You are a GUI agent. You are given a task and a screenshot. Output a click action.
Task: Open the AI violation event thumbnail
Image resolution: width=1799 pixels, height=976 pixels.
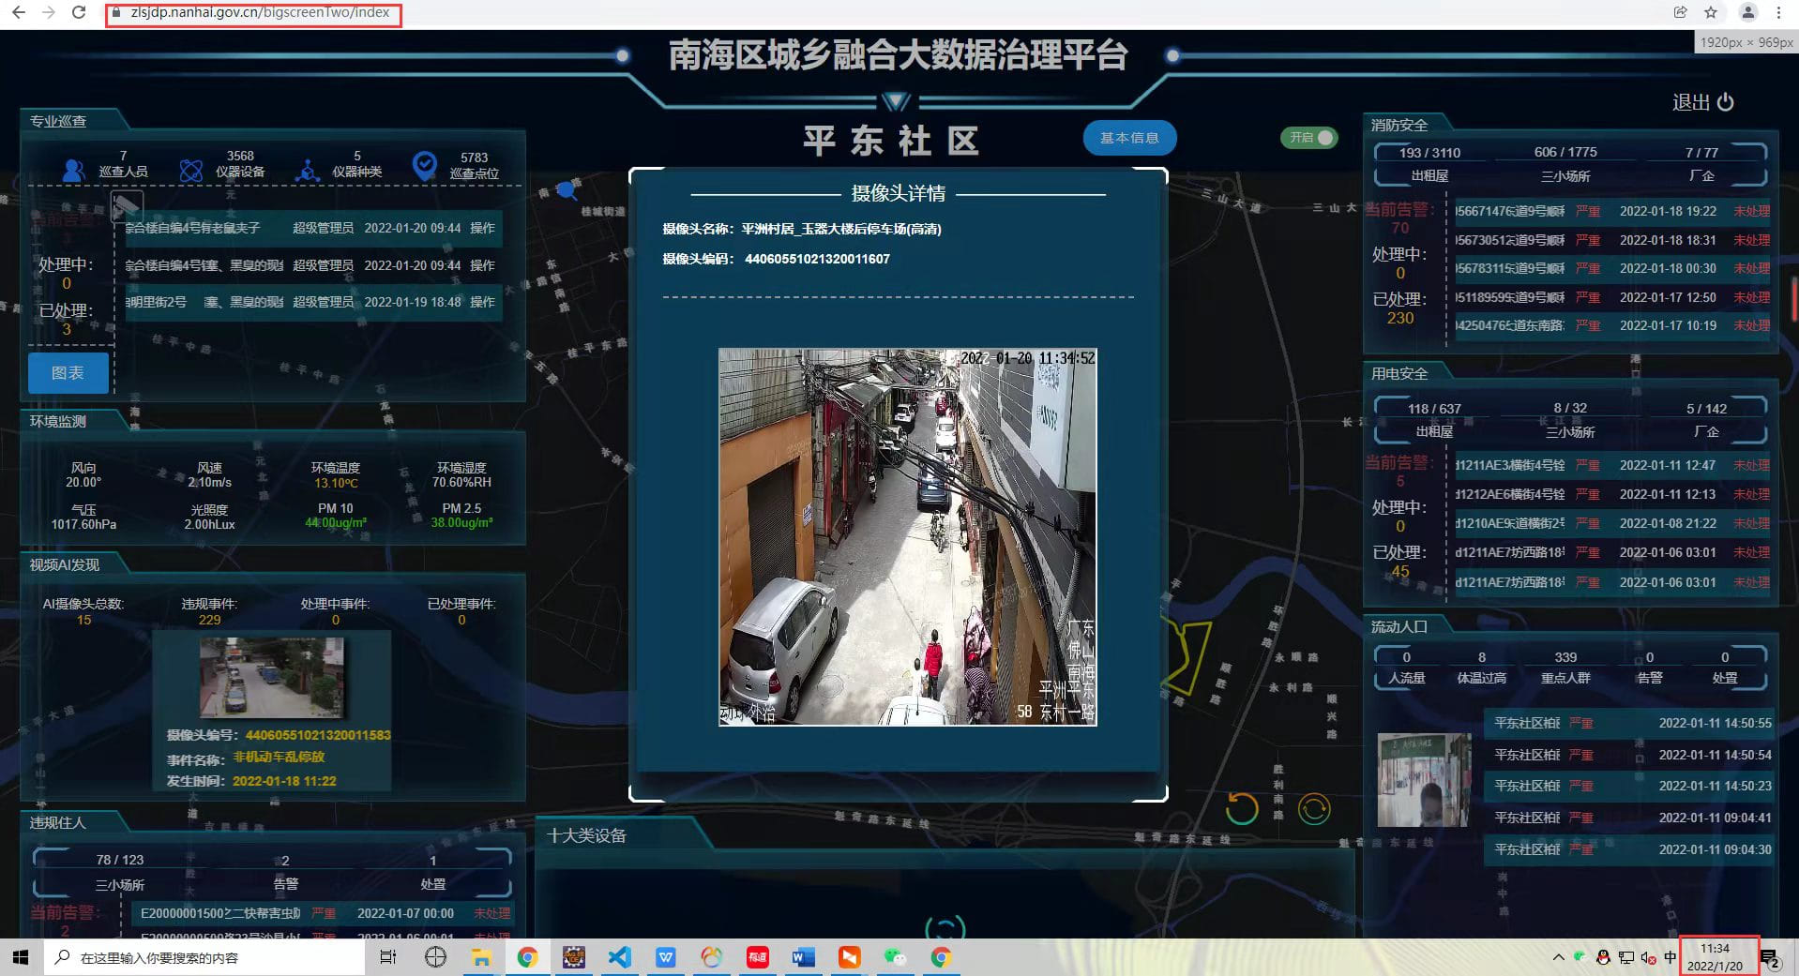(271, 677)
